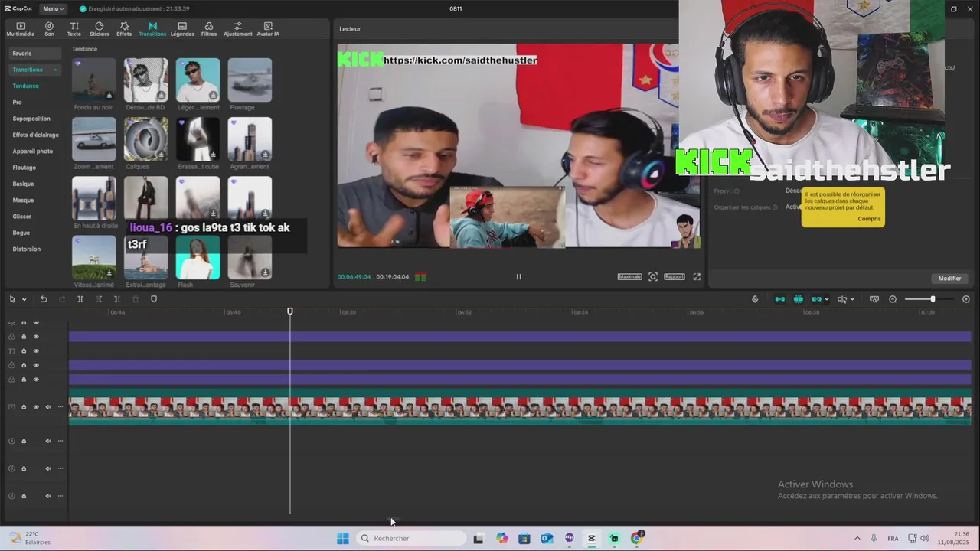Click the split clip tool icon
The width and height of the screenshot is (980, 551).
click(x=80, y=299)
